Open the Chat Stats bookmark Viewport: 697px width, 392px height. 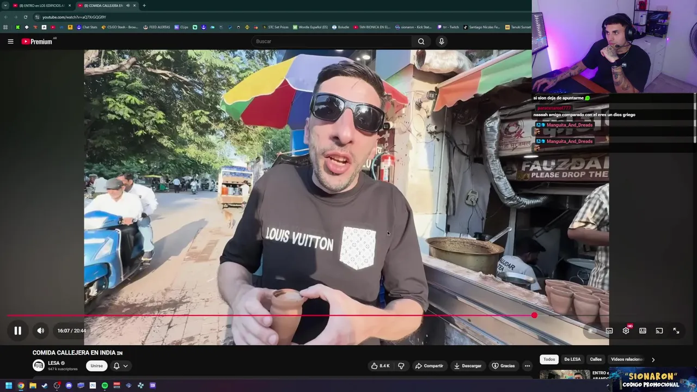[x=87, y=27]
